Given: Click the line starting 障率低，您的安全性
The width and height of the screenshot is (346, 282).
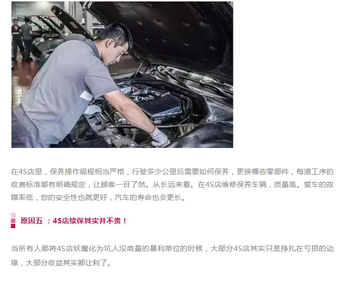Looking at the screenshot, I should (98, 197).
